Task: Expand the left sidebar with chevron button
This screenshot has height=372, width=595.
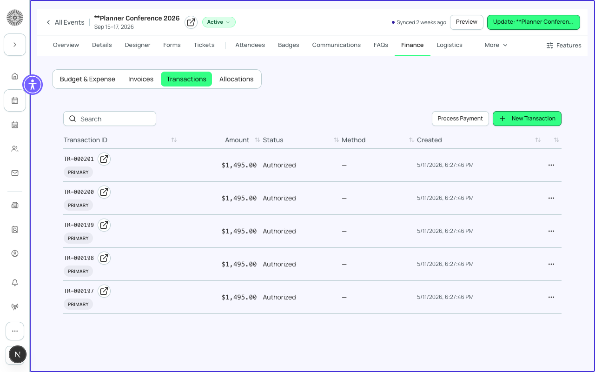Action: pos(15,45)
